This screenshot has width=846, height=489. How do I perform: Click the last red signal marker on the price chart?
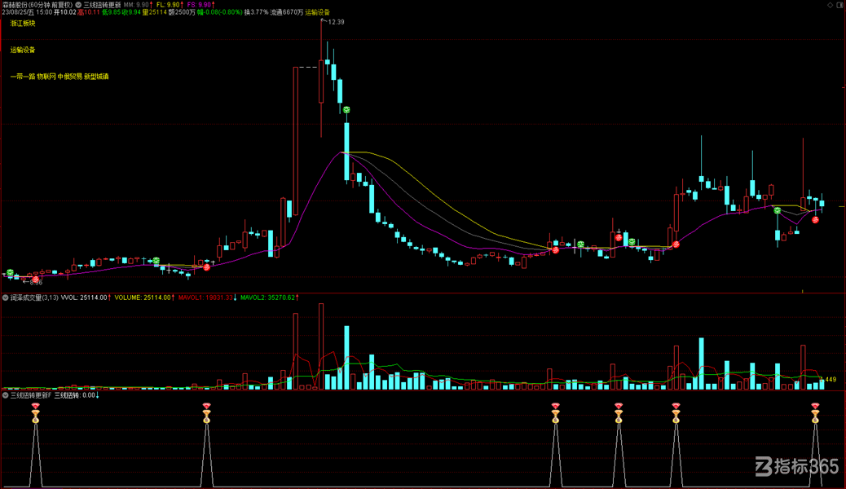click(815, 220)
